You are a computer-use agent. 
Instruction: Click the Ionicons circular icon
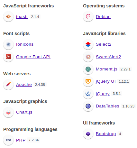pyautogui.click(x=8, y=44)
